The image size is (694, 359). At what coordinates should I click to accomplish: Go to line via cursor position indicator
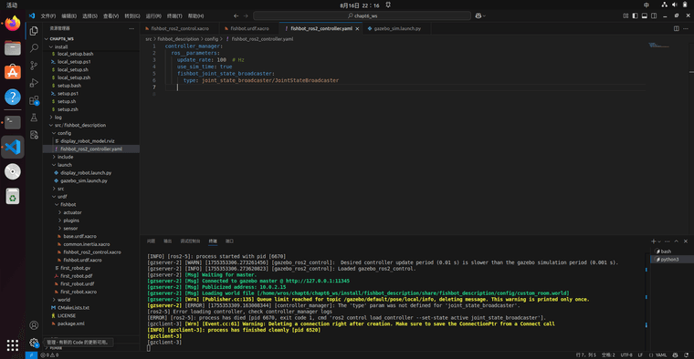pos(586,355)
